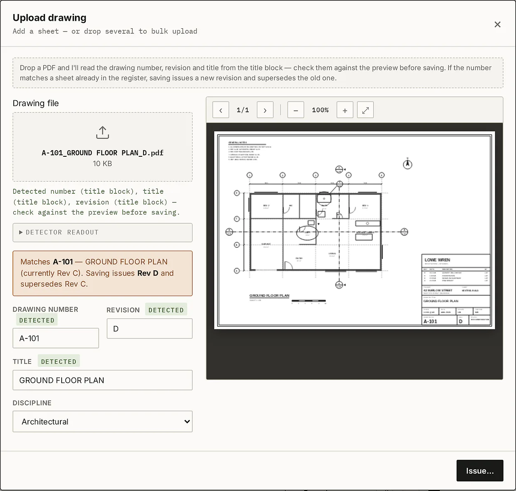Click the 100% zoom level readout

click(x=320, y=110)
